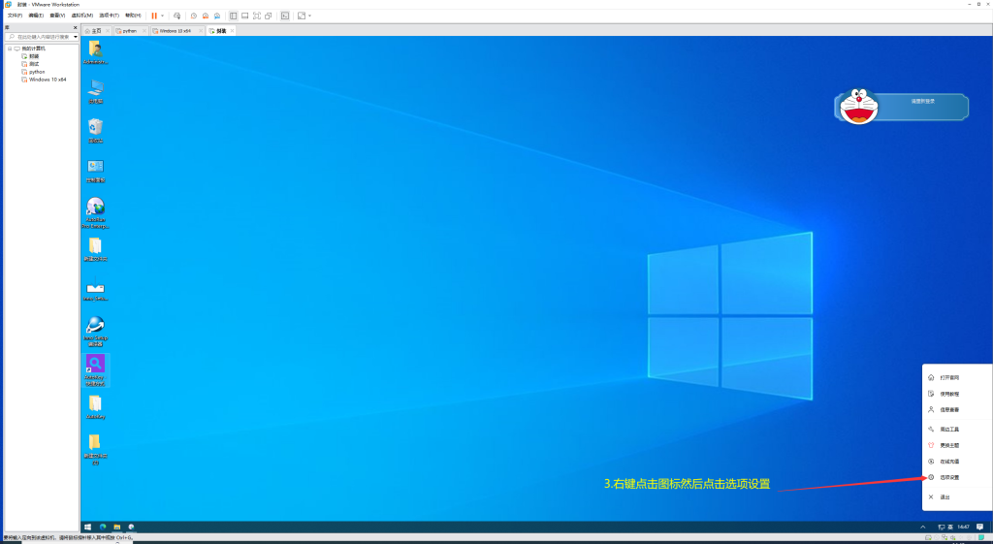Screen dimensions: 993x544
Task: Close the python tab
Action: 144,30
